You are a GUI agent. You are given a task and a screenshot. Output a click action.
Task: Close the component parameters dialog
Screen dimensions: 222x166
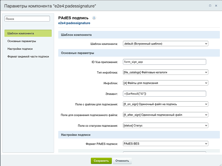click(216, 6)
